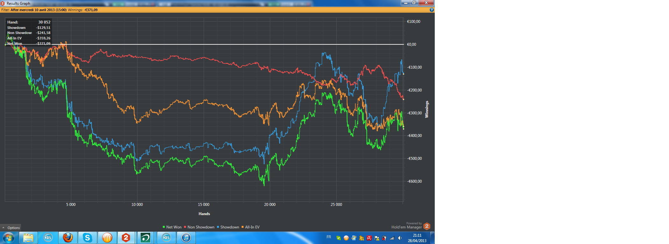Click the y-axis label -€400,00
The height and width of the screenshot is (244, 669).
414,136
